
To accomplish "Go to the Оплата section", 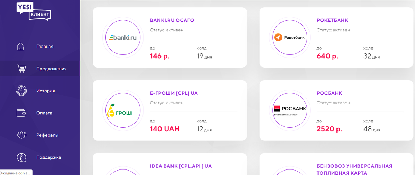I will (44, 113).
